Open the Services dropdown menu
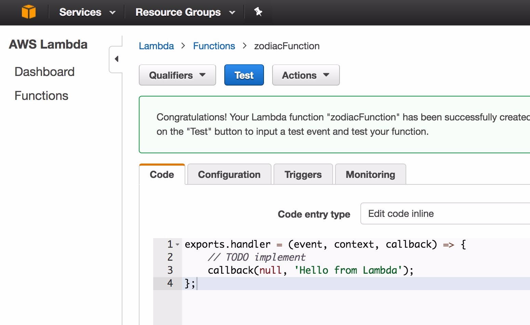530x325 pixels. pyautogui.click(x=87, y=12)
